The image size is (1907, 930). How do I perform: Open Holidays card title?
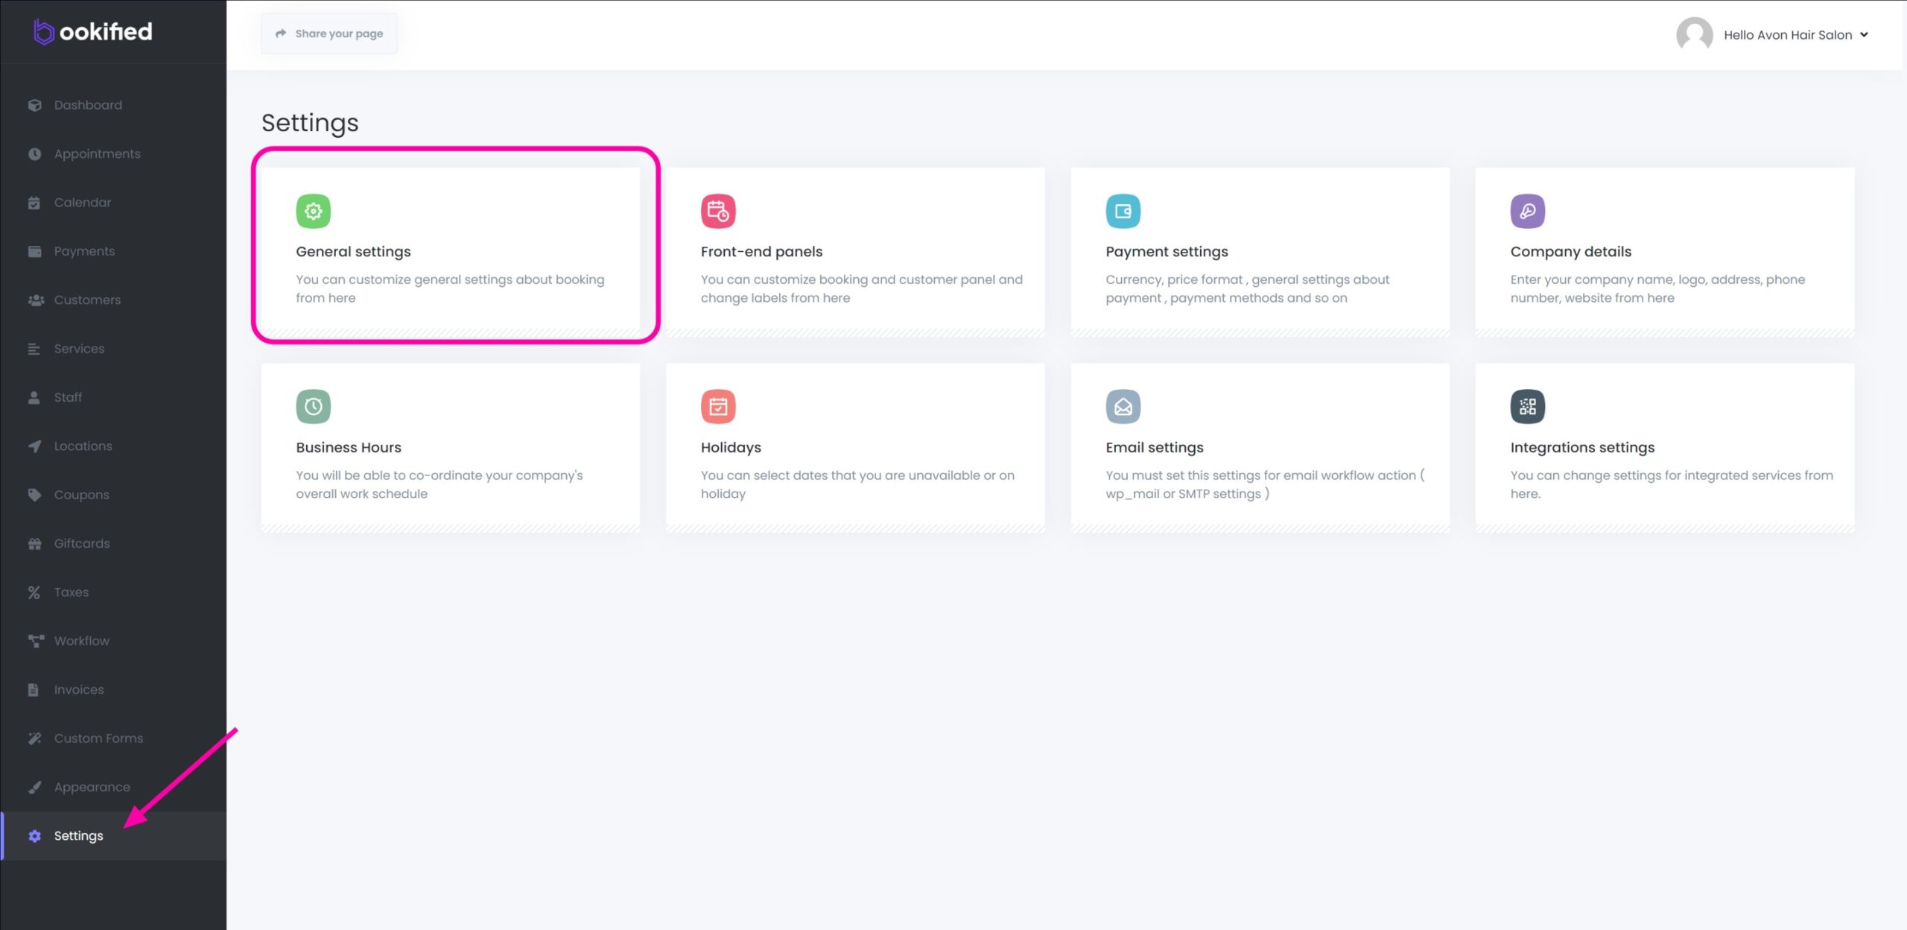coord(731,447)
